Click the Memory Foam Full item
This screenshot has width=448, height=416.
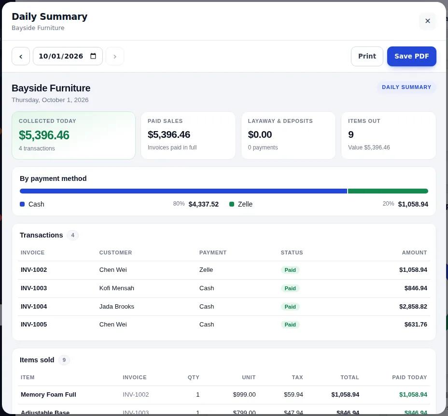coord(48,395)
